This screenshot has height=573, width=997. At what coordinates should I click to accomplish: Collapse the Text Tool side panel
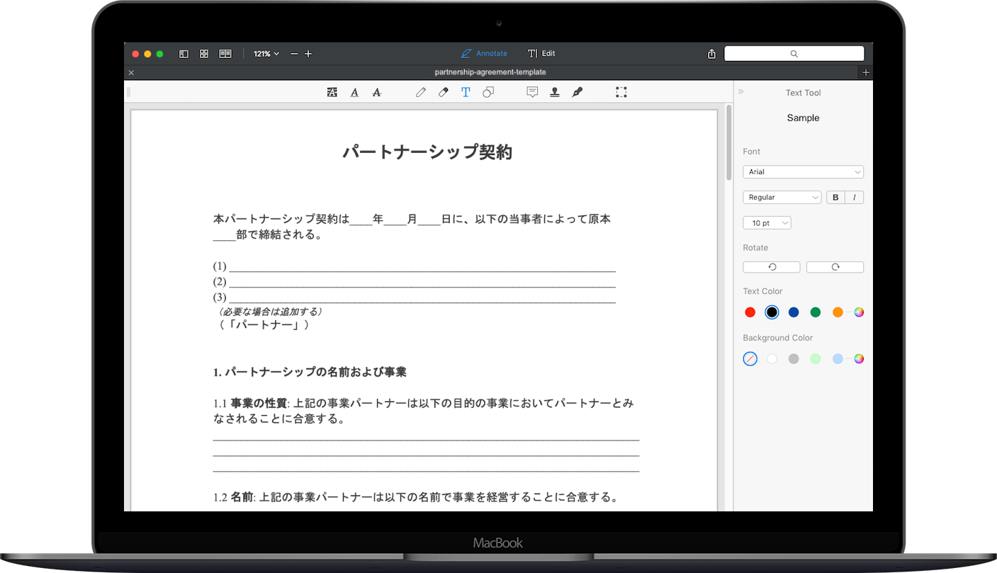(x=741, y=92)
